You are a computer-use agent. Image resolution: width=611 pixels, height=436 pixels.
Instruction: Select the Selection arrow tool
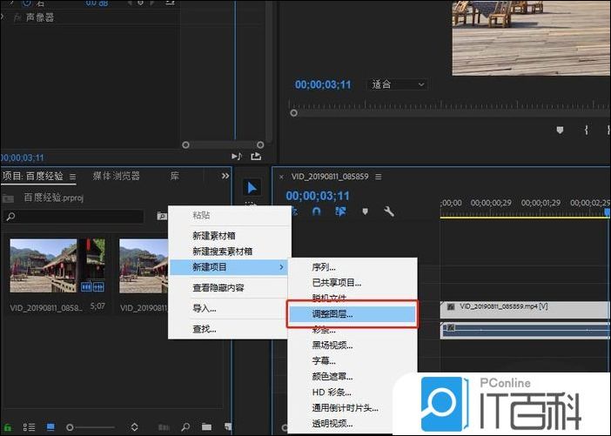click(251, 187)
